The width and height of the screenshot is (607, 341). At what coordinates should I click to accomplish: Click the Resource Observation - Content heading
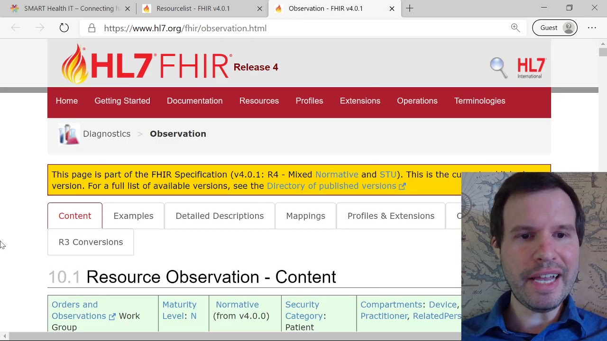click(211, 277)
